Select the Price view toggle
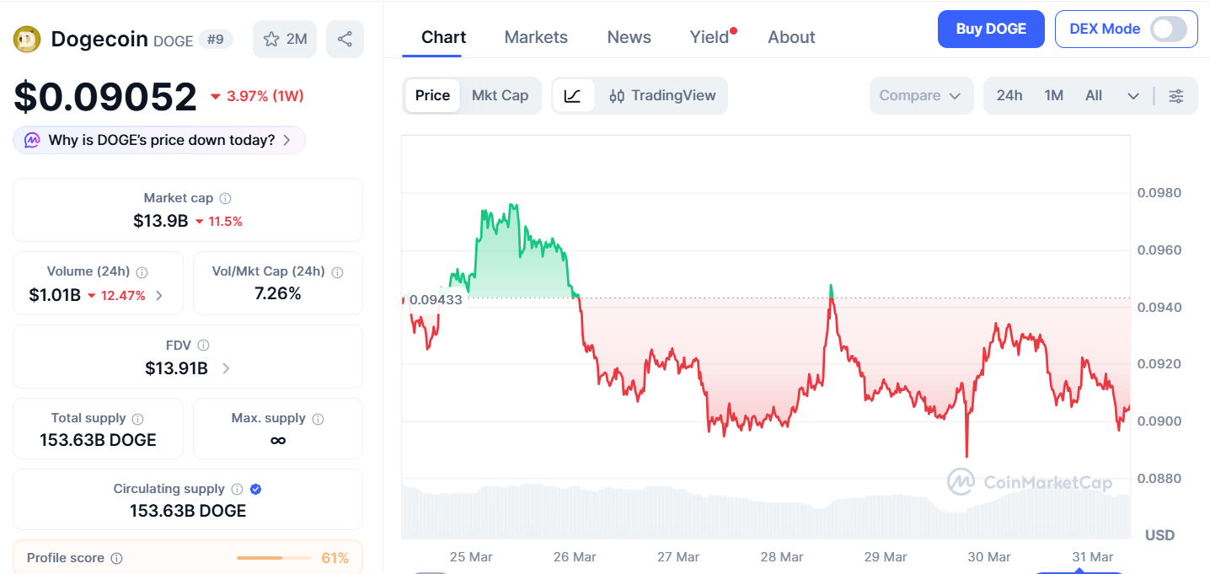 tap(432, 95)
